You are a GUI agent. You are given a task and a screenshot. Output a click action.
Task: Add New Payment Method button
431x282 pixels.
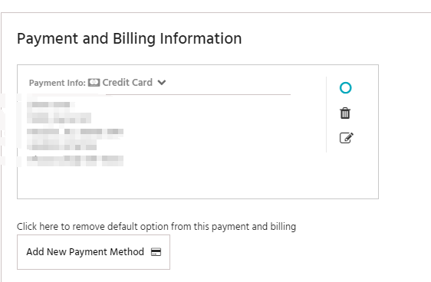94,252
